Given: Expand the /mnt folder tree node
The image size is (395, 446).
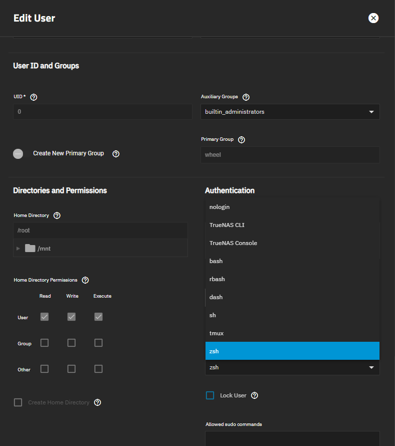Looking at the screenshot, I should pos(18,248).
